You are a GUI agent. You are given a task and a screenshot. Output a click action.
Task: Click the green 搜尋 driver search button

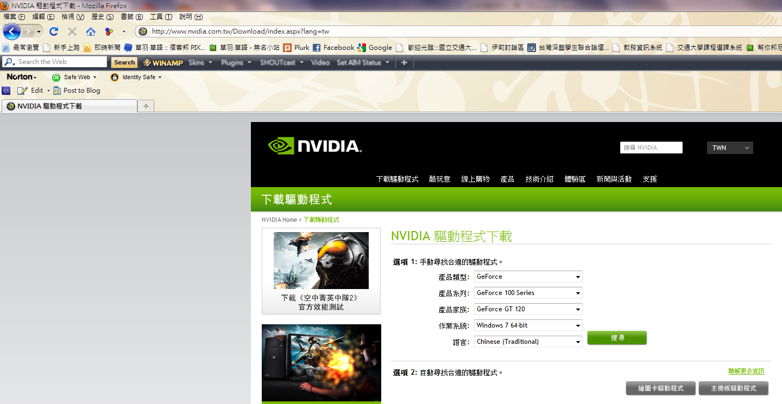tap(617, 338)
